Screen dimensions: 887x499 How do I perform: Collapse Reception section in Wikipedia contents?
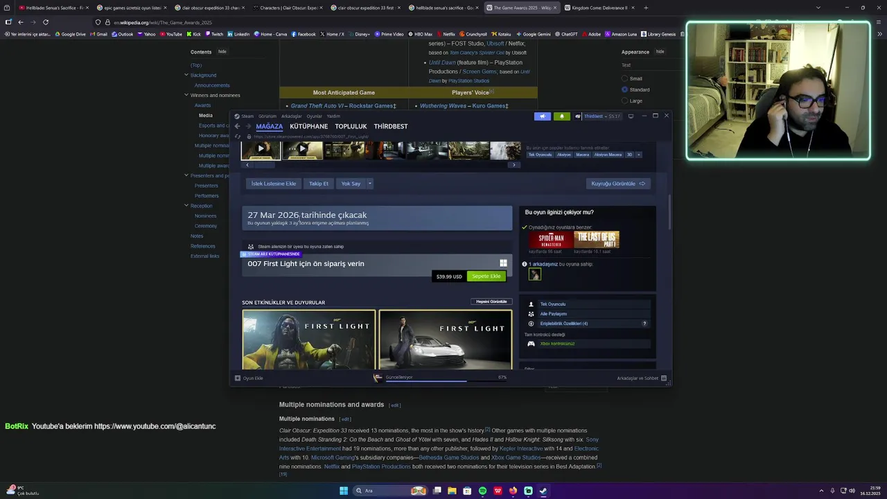coord(186,206)
